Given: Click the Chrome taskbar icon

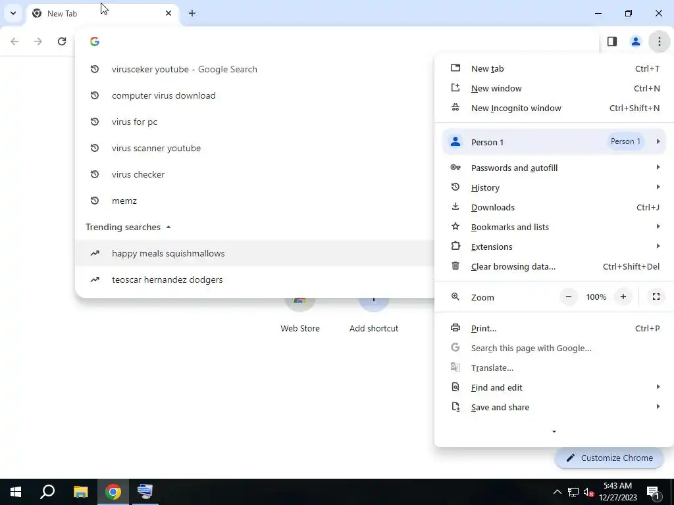Looking at the screenshot, I should click(x=113, y=492).
